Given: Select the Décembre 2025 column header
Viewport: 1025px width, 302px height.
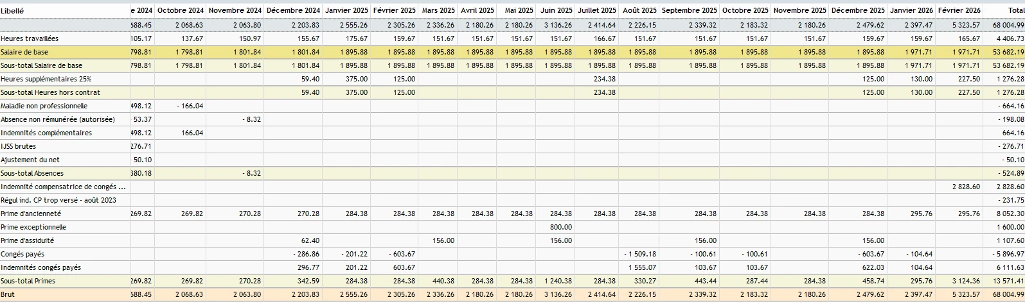Looking at the screenshot, I should click(858, 10).
